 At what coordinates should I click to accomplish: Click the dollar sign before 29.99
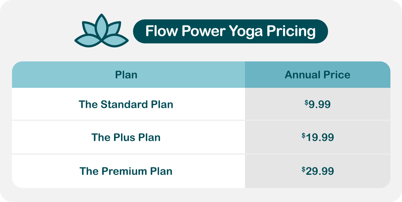(304, 168)
